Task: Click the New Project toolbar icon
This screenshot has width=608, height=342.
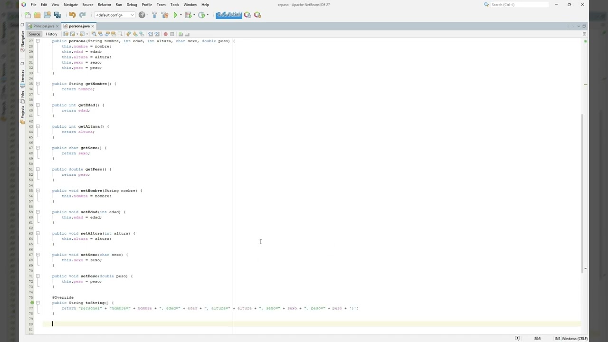Action: [37, 15]
